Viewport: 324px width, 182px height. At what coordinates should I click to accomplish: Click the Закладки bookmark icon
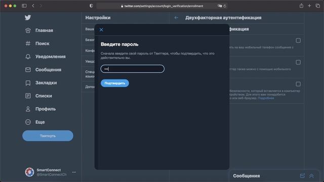[x=28, y=83]
